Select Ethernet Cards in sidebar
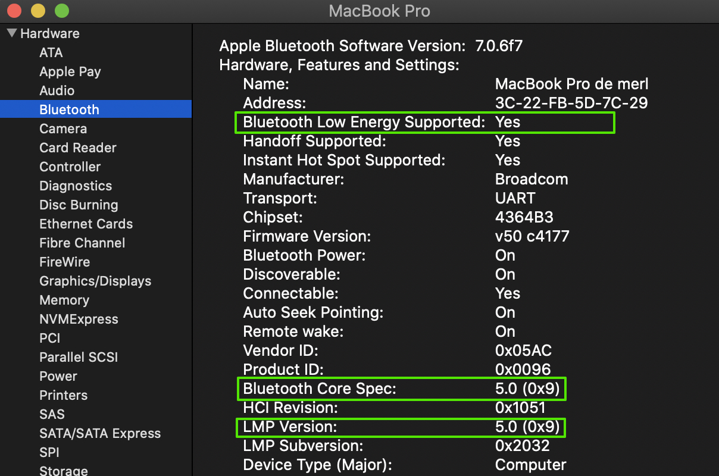Image resolution: width=719 pixels, height=476 pixels. click(x=86, y=224)
